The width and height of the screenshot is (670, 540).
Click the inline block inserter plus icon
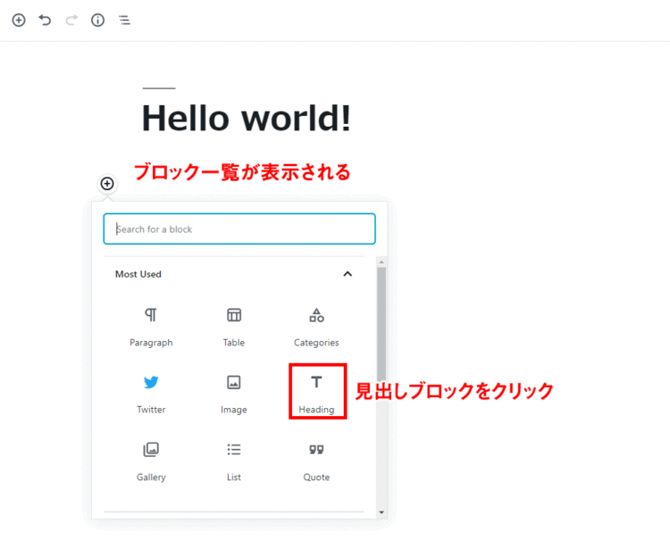click(107, 184)
